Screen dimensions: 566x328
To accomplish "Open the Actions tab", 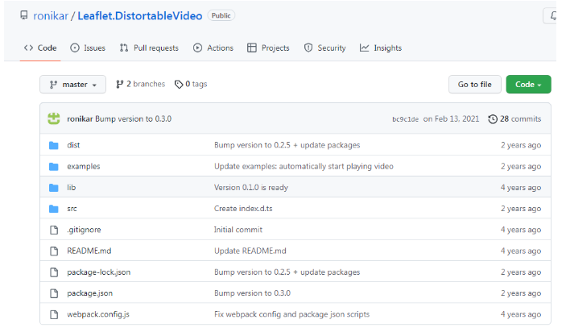I will (x=213, y=48).
